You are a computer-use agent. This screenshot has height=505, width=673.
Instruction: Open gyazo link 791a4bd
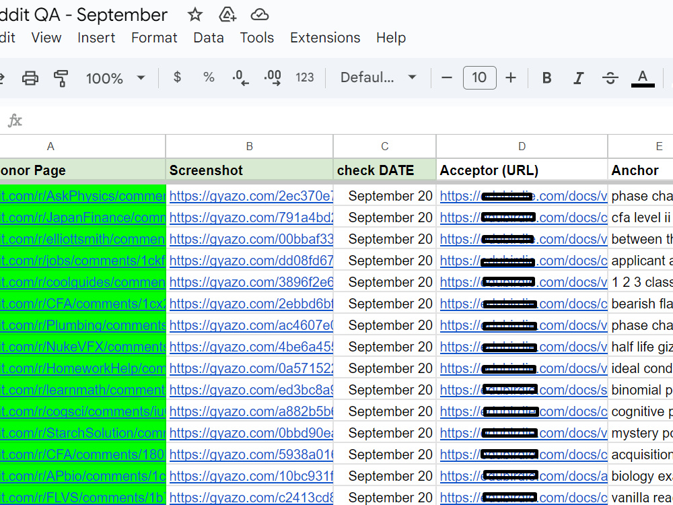click(x=251, y=217)
